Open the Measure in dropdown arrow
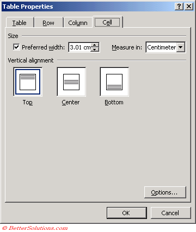 (180, 47)
